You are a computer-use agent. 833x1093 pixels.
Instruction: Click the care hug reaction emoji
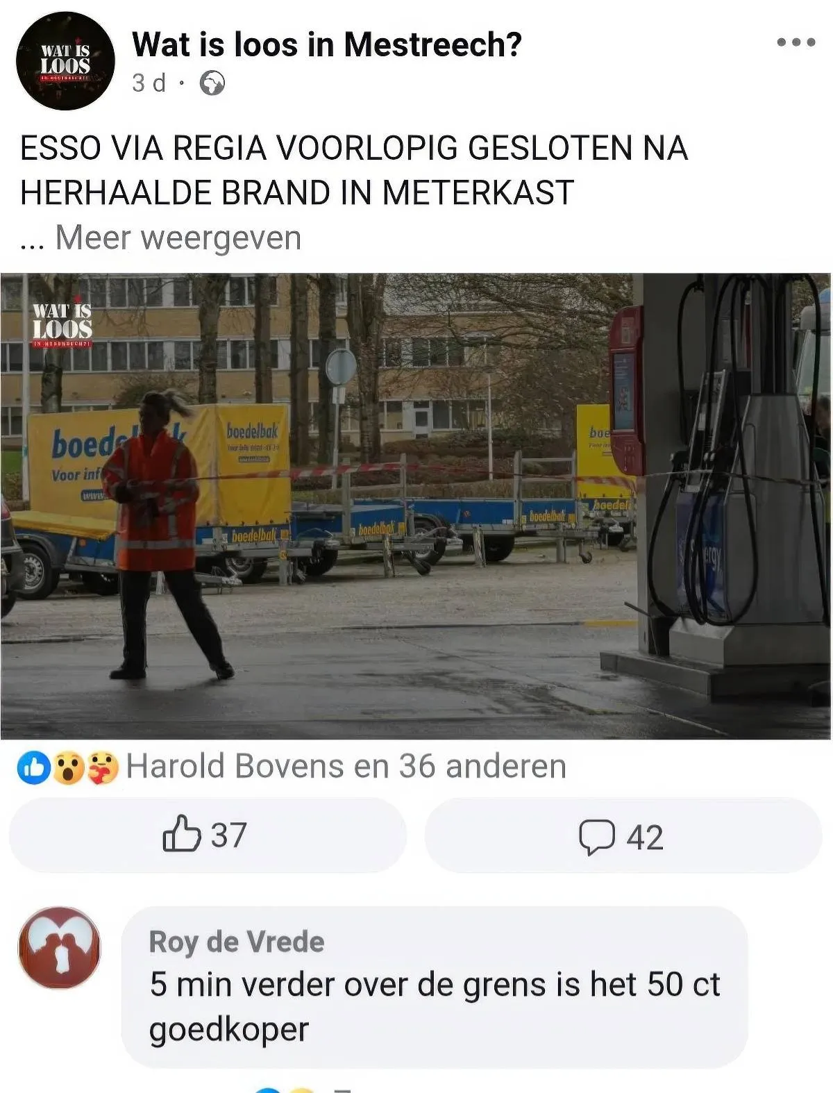[x=103, y=768]
